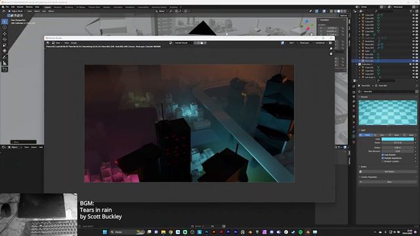
Task: Open Spotify from the taskbar
Action: [x=301, y=232]
